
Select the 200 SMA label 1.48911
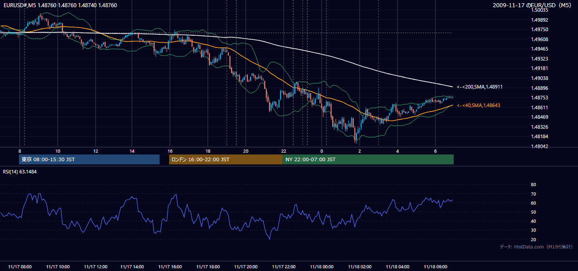480,87
